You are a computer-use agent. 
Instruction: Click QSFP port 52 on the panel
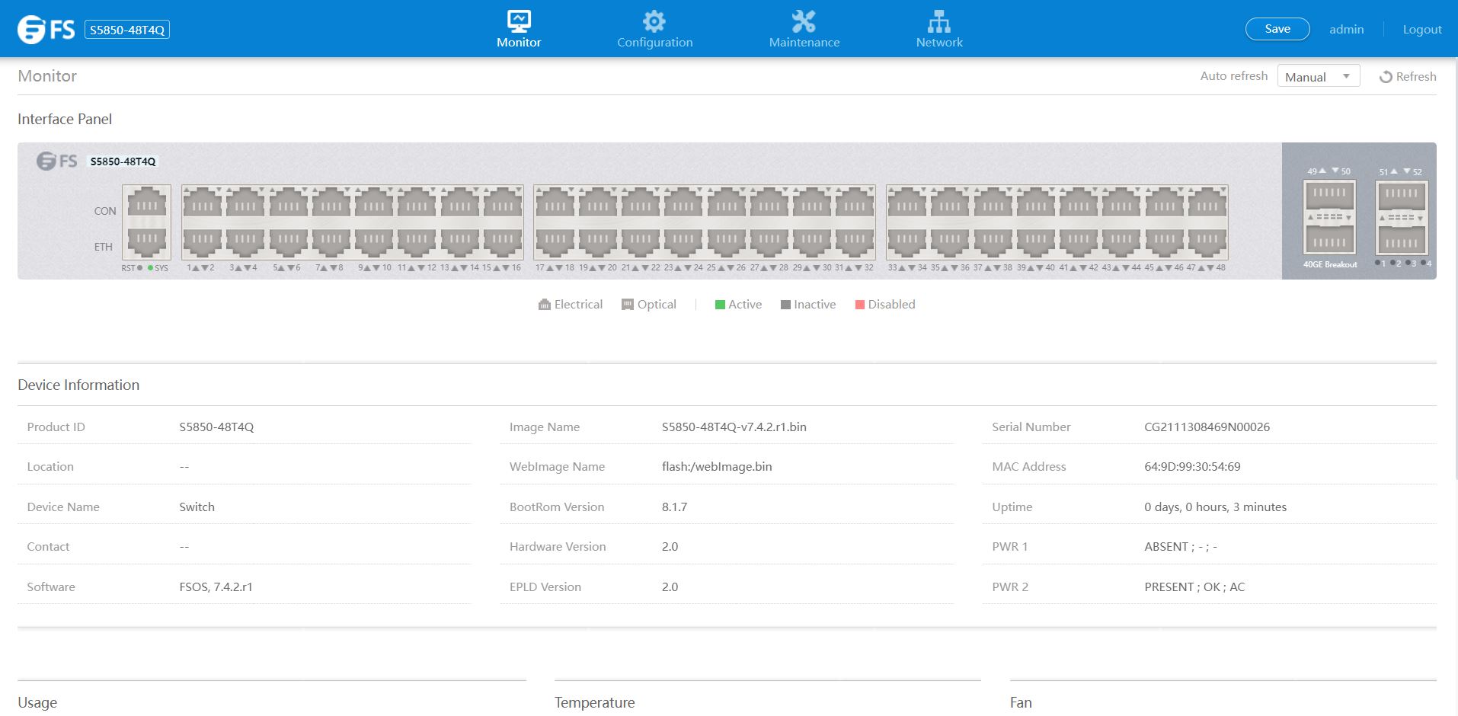tap(1402, 241)
